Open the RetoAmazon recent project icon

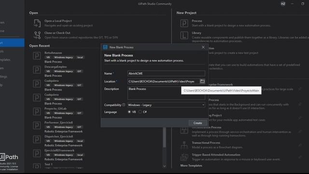tap(37, 56)
